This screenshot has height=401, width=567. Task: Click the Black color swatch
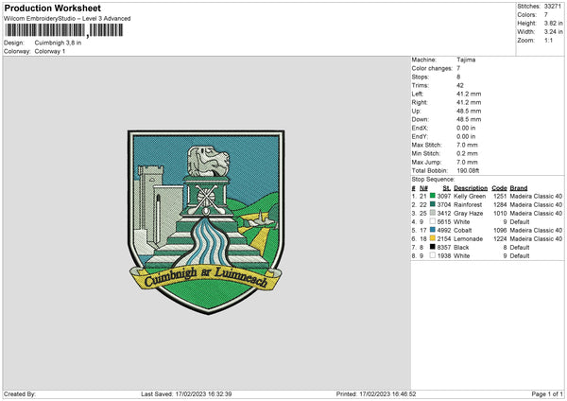click(433, 247)
